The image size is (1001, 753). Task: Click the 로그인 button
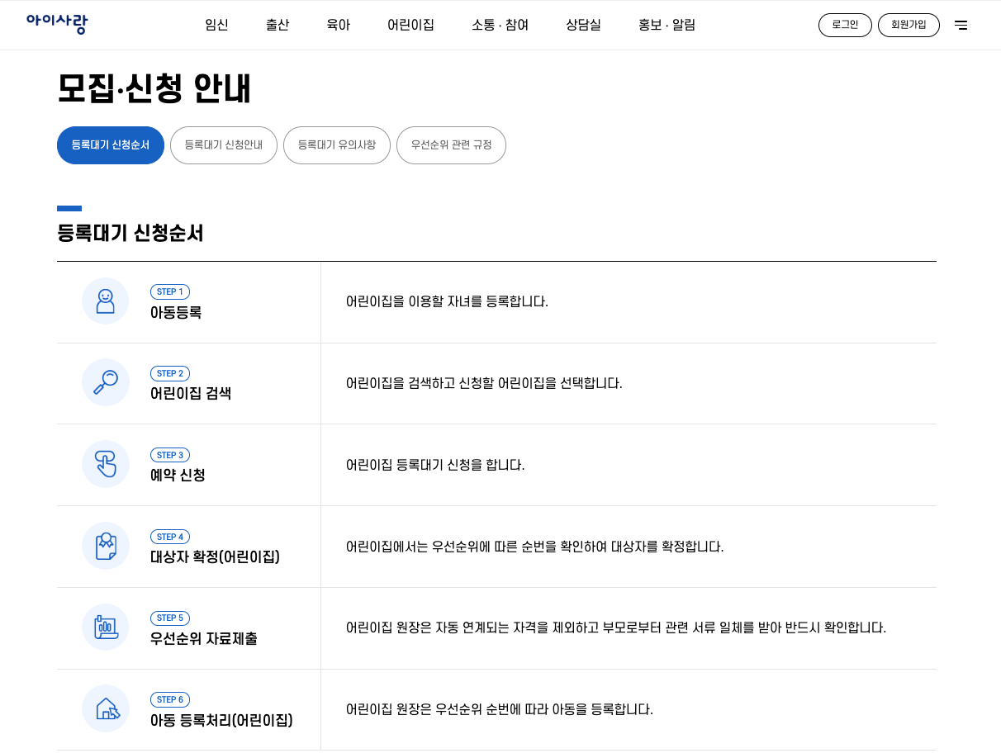point(845,25)
